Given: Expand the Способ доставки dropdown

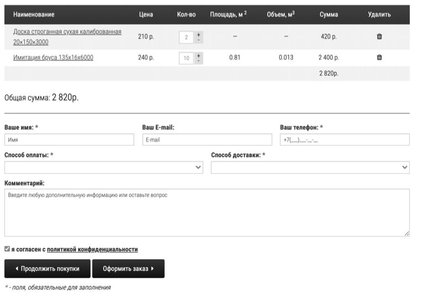Looking at the screenshot, I should pyautogui.click(x=310, y=168).
